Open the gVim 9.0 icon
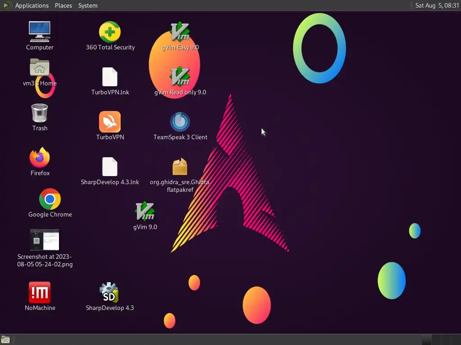 pos(145,212)
